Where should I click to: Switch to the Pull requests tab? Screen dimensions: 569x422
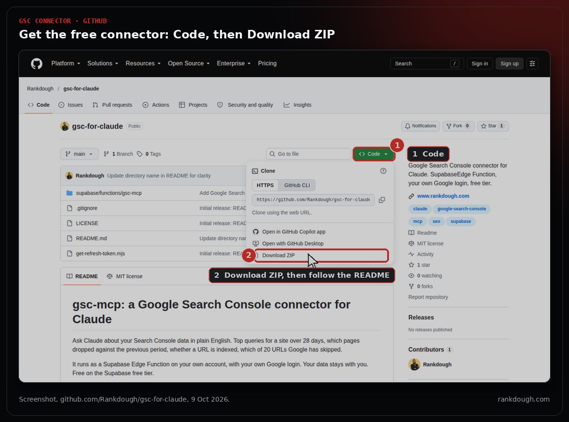click(112, 105)
